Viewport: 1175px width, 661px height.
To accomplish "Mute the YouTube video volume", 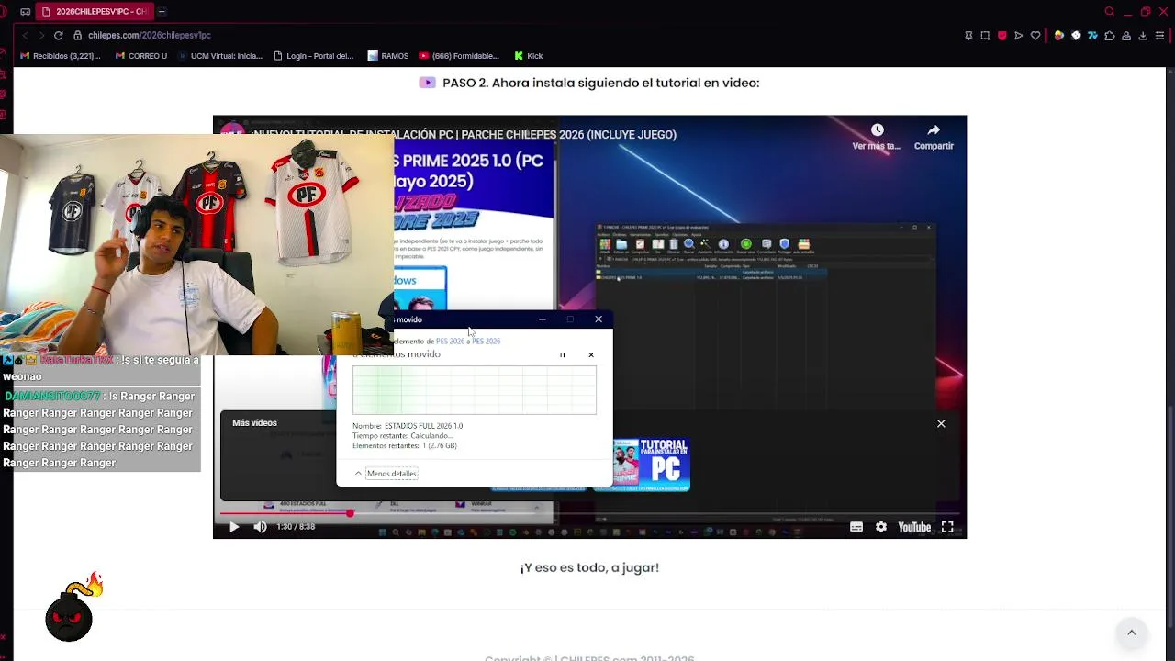I will (260, 527).
